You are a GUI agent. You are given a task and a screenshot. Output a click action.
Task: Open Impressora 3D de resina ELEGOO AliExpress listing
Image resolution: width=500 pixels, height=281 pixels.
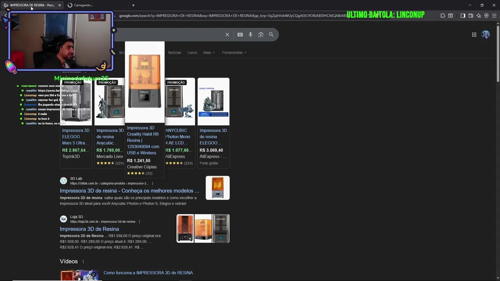(x=213, y=137)
